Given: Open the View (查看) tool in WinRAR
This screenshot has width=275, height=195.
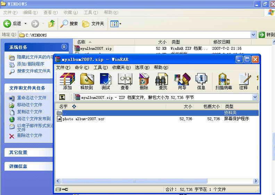Looking at the screenshot, I should click(x=125, y=81).
